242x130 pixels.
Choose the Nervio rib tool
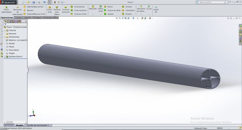point(108,7)
